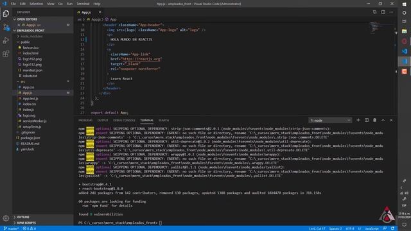
Task: Open the Run and Debug view
Action: tap(6, 40)
